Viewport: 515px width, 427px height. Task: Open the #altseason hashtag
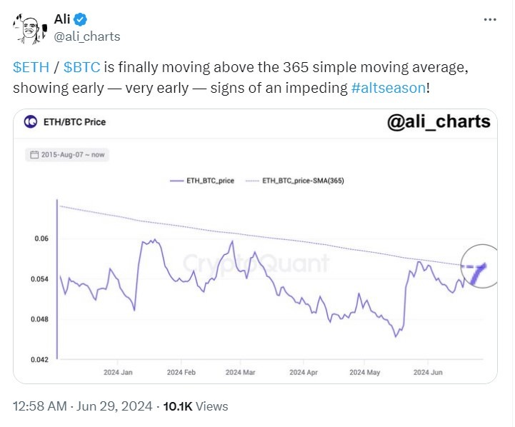click(x=389, y=88)
